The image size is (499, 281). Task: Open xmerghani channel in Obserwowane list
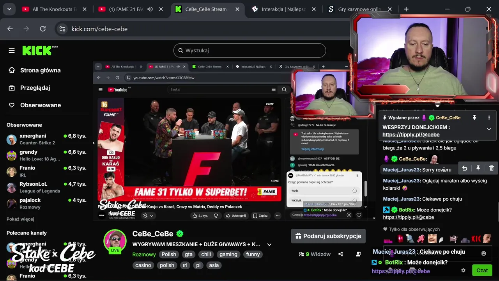(x=46, y=139)
